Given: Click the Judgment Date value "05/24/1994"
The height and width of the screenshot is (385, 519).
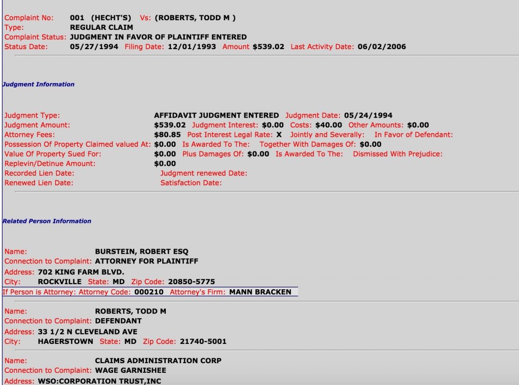Looking at the screenshot, I should pos(368,115).
